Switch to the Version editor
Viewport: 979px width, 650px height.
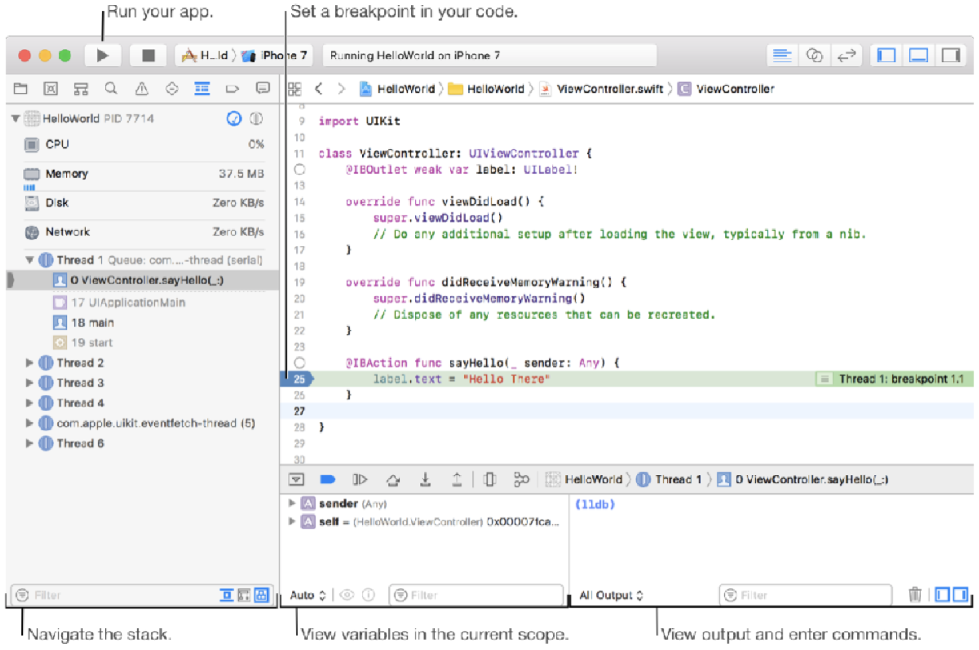click(846, 55)
